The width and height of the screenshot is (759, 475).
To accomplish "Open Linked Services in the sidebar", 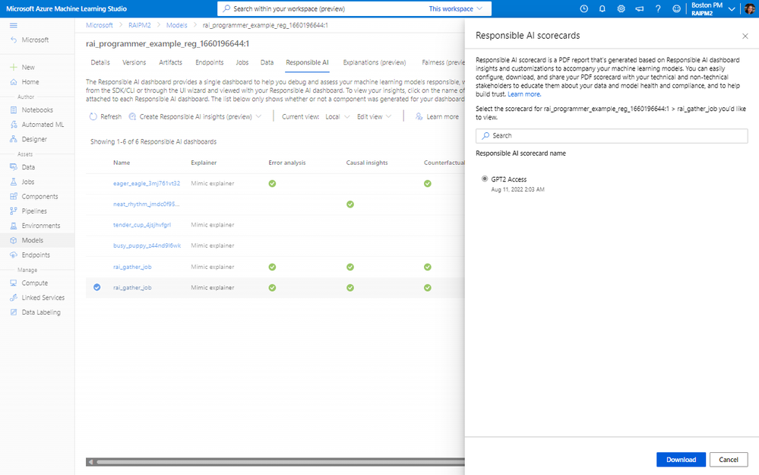I will (37, 297).
